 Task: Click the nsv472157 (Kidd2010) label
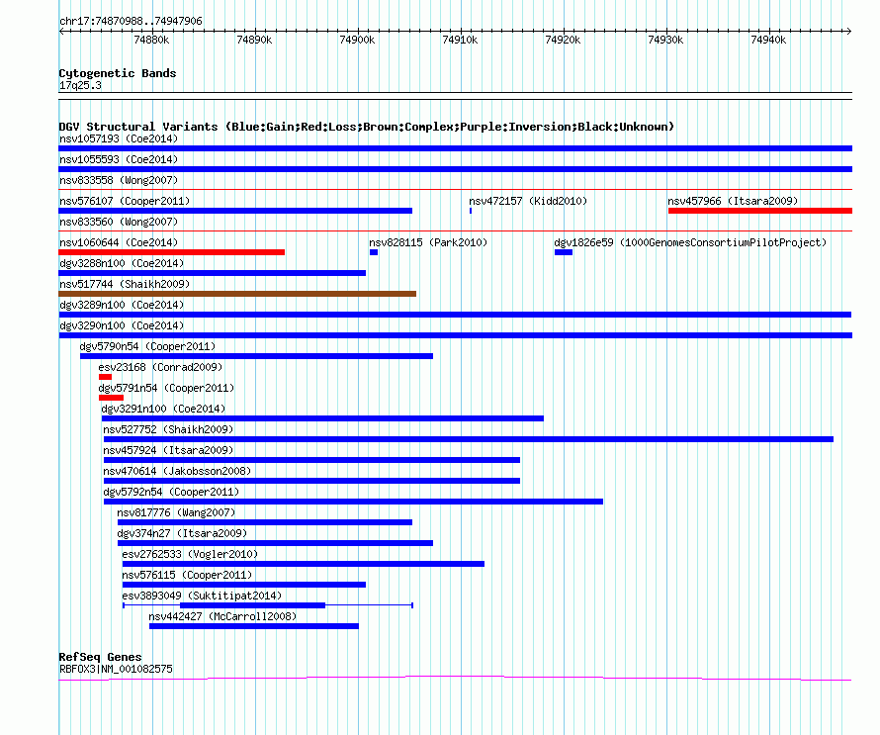coord(528,201)
